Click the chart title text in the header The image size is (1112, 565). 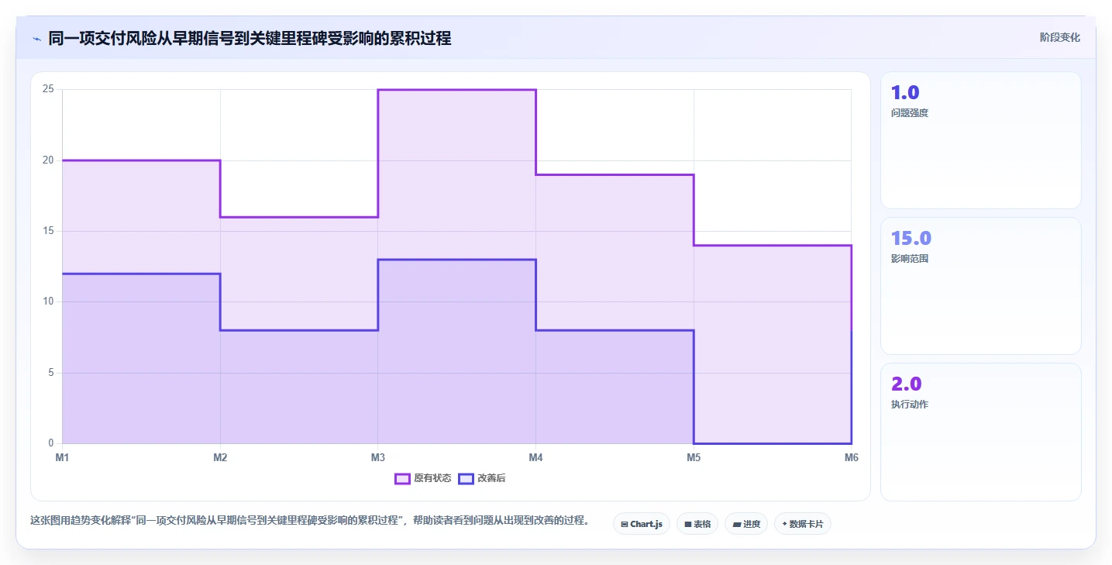point(250,38)
